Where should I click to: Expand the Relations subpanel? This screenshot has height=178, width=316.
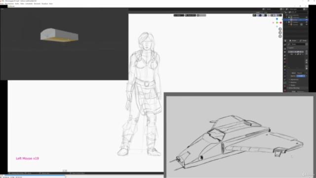293,83
